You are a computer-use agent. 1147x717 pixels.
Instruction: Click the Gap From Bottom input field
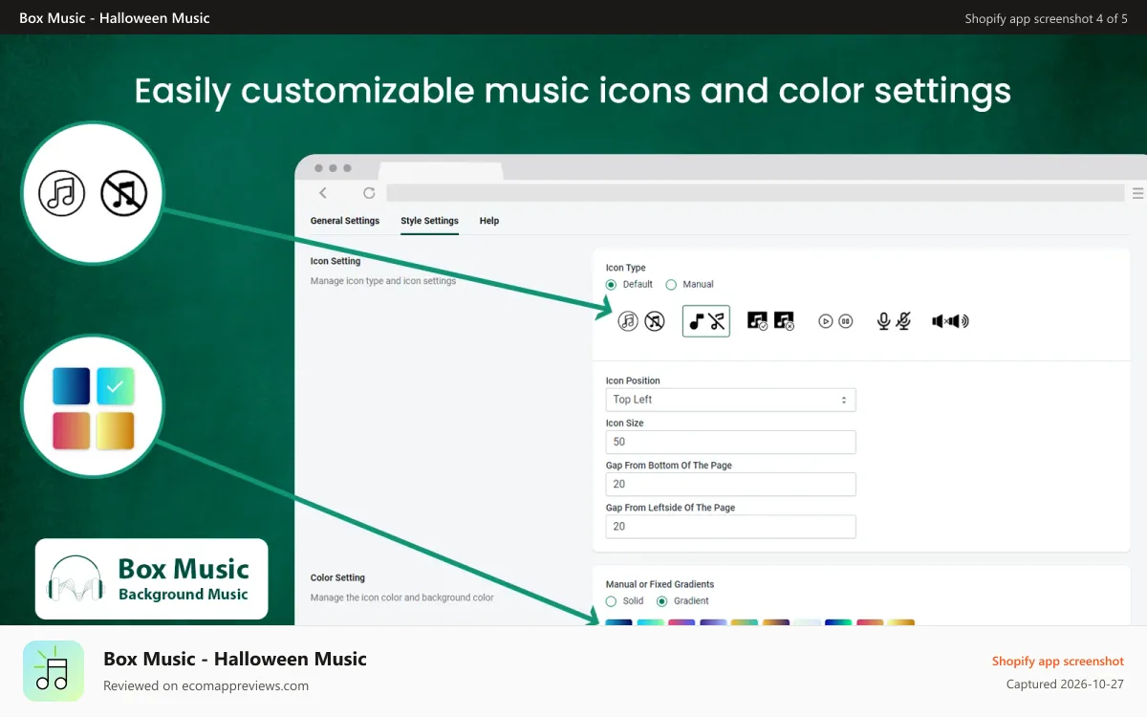(731, 484)
